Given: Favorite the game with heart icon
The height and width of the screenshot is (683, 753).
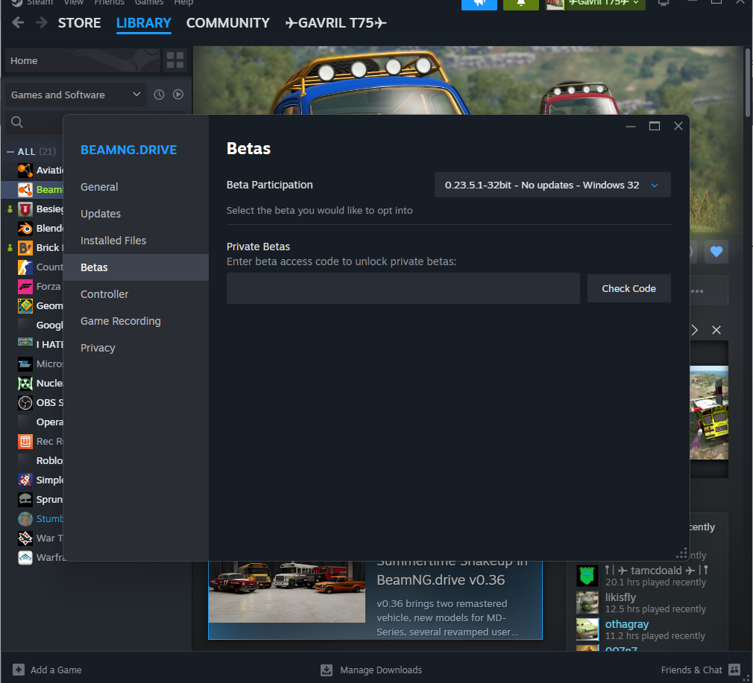Looking at the screenshot, I should pos(716,251).
